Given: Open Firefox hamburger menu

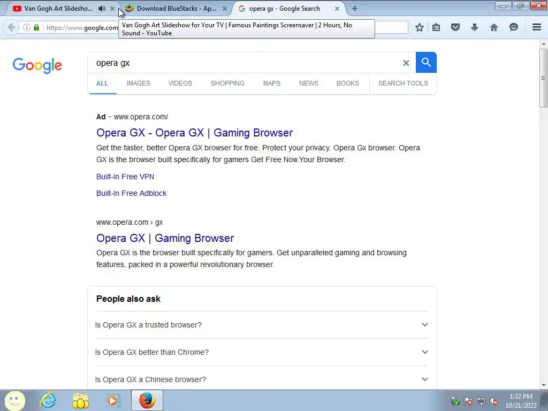Looking at the screenshot, I should tap(536, 27).
